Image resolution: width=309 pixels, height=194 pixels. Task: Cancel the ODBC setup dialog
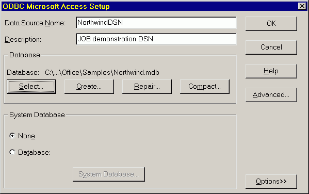pos(271,47)
